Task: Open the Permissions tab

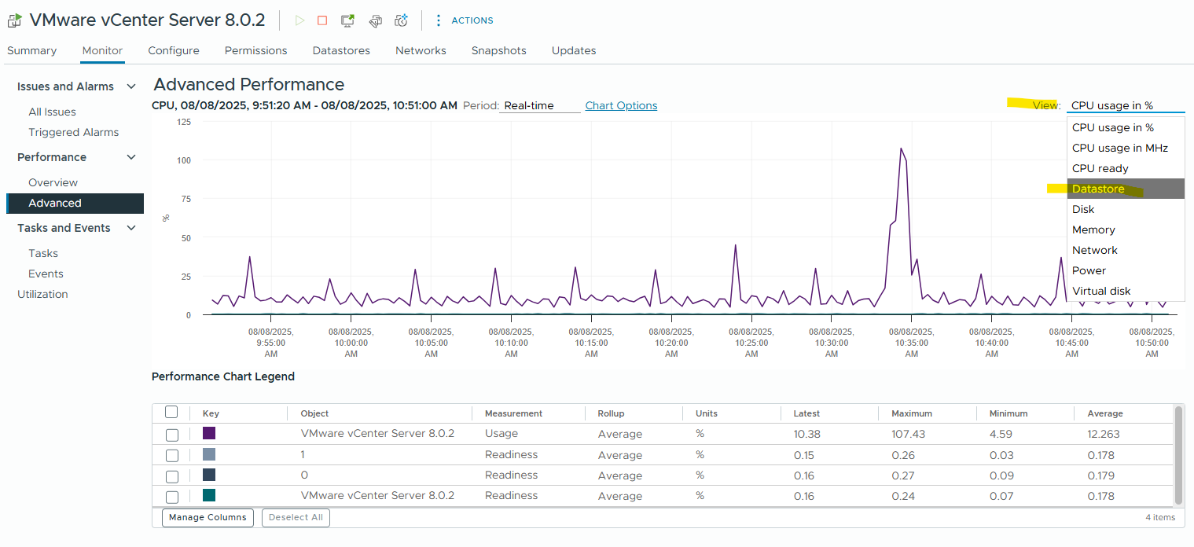Action: [255, 50]
